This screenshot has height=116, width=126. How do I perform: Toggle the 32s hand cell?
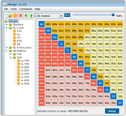click(x=120, y=96)
